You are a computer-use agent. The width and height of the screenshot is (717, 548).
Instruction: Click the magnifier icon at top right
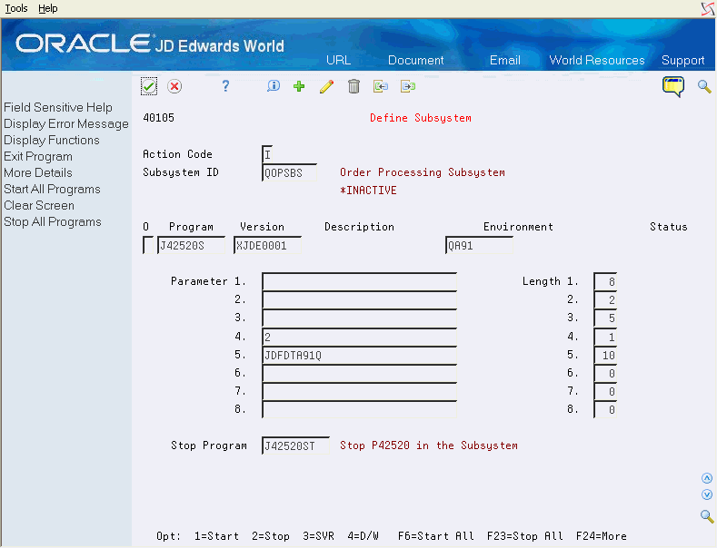(704, 86)
